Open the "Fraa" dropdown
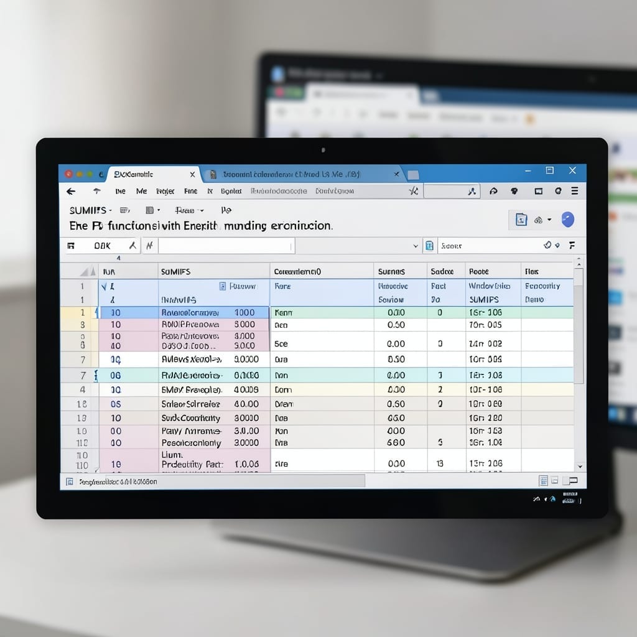This screenshot has height=637, width=637. pos(189,210)
